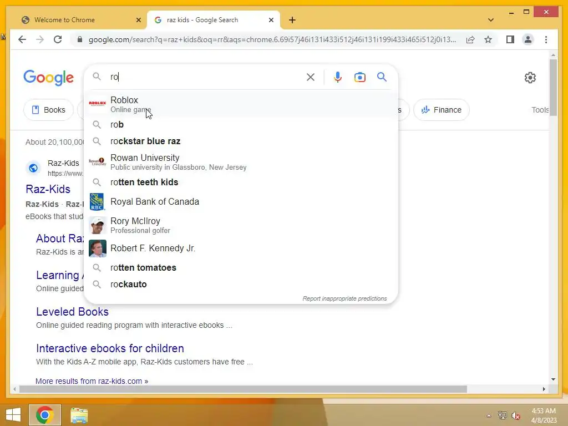Select the "rob" search suggestion
Viewport: 568px width, 426px height.
(x=241, y=125)
